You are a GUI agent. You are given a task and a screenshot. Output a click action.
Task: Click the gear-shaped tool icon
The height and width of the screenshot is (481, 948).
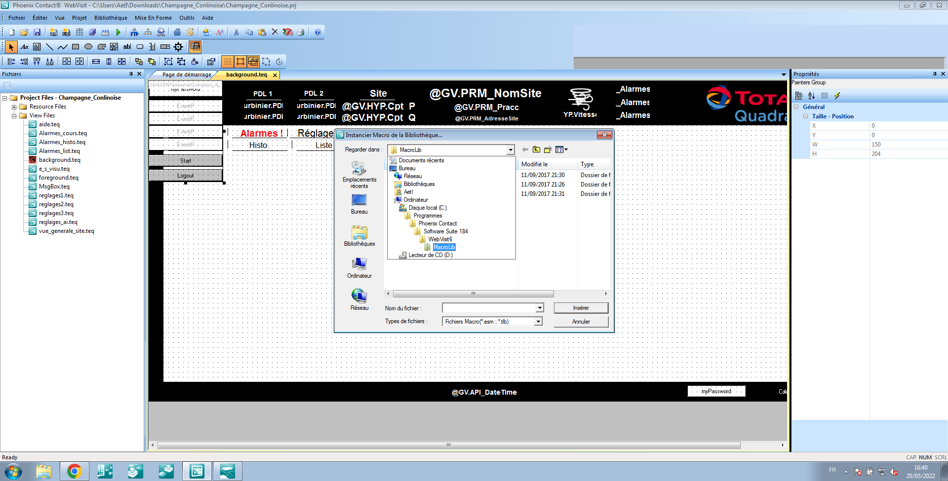(178, 47)
